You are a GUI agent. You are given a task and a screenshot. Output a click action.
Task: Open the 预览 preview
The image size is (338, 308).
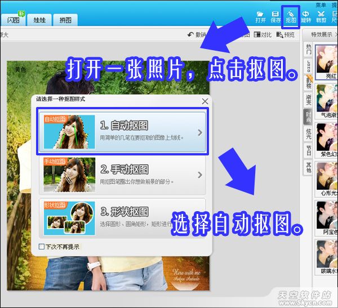(x=286, y=34)
